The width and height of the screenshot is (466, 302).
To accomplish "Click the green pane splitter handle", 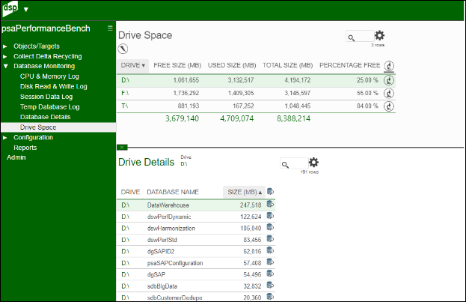I will (122, 147).
